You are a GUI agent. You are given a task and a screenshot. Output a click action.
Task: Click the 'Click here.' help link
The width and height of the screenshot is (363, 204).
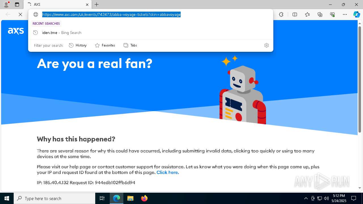click(168, 172)
